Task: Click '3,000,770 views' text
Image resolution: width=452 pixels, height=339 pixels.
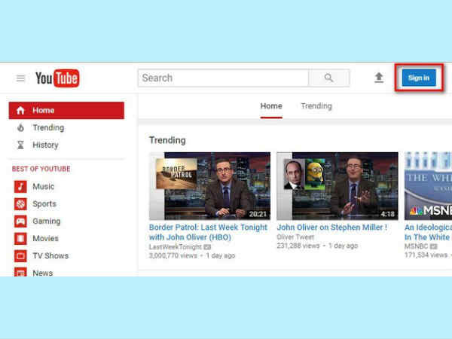Action: [173, 255]
